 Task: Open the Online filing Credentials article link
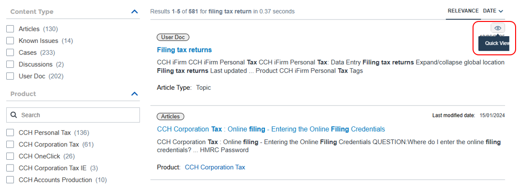click(271, 129)
